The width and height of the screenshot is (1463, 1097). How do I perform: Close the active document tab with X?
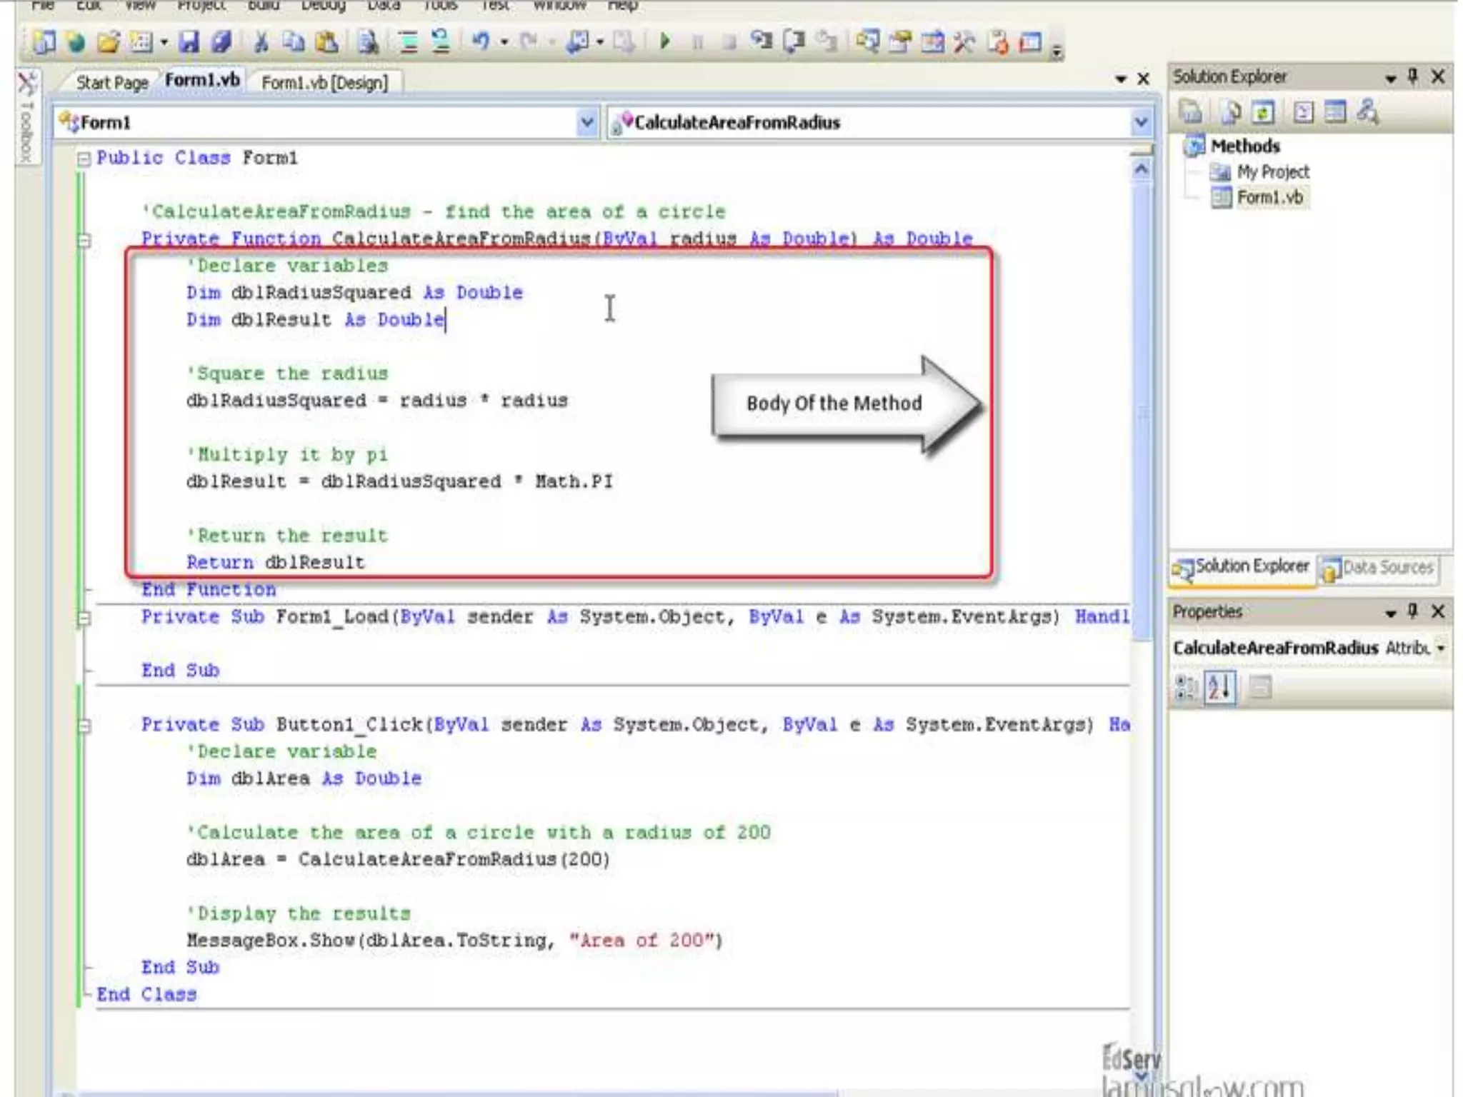click(1144, 79)
